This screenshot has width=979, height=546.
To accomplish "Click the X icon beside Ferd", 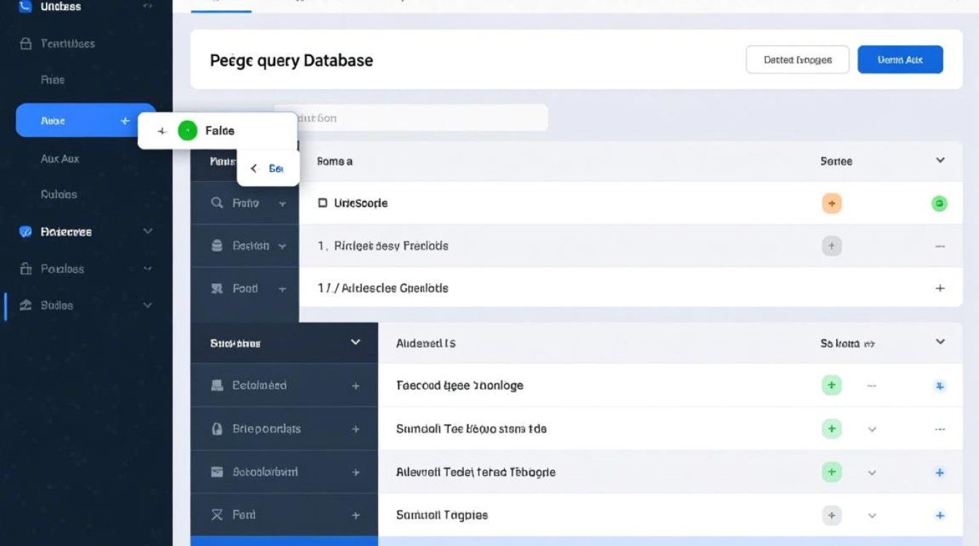I will coord(216,515).
